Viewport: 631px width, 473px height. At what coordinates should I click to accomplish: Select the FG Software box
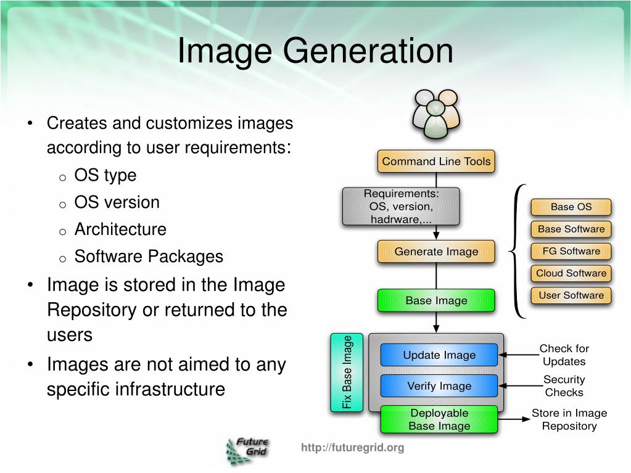pyautogui.click(x=571, y=252)
